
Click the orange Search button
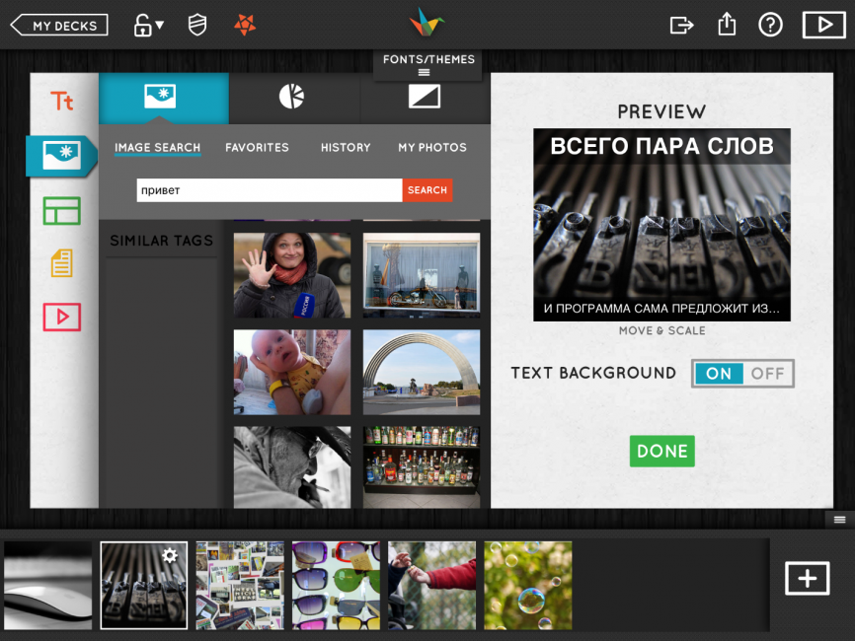(427, 190)
